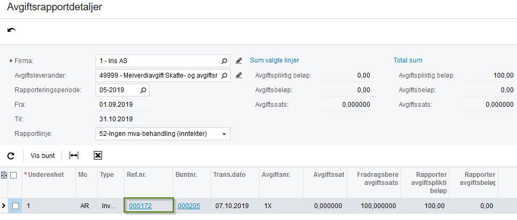This screenshot has height=220, width=517.
Task: Tick the select-all checkbox in the grid header
Action: pyautogui.click(x=13, y=176)
